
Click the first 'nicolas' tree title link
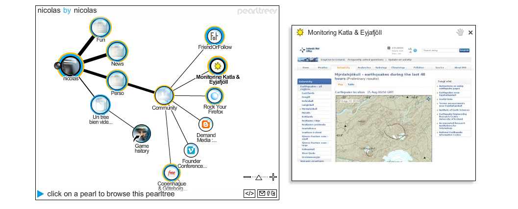click(x=49, y=11)
